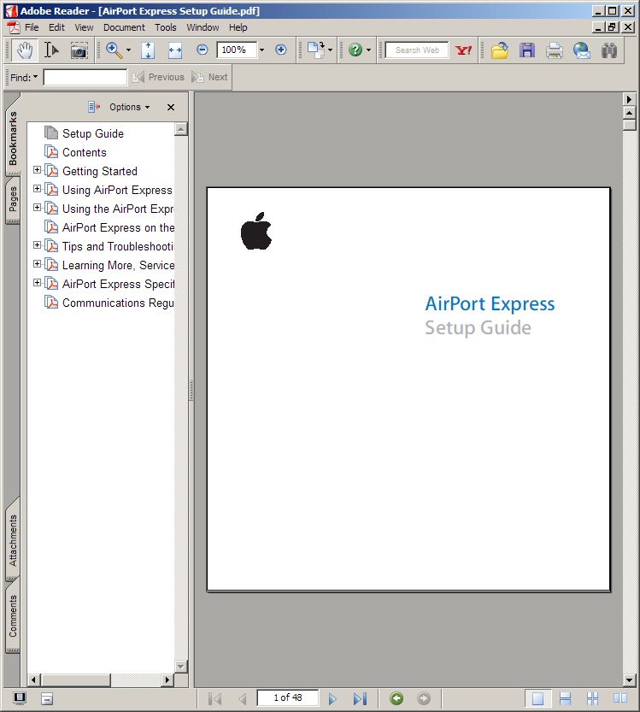Expand the Getting Started bookmark
Screen dimensions: 640x712
coord(38,170)
